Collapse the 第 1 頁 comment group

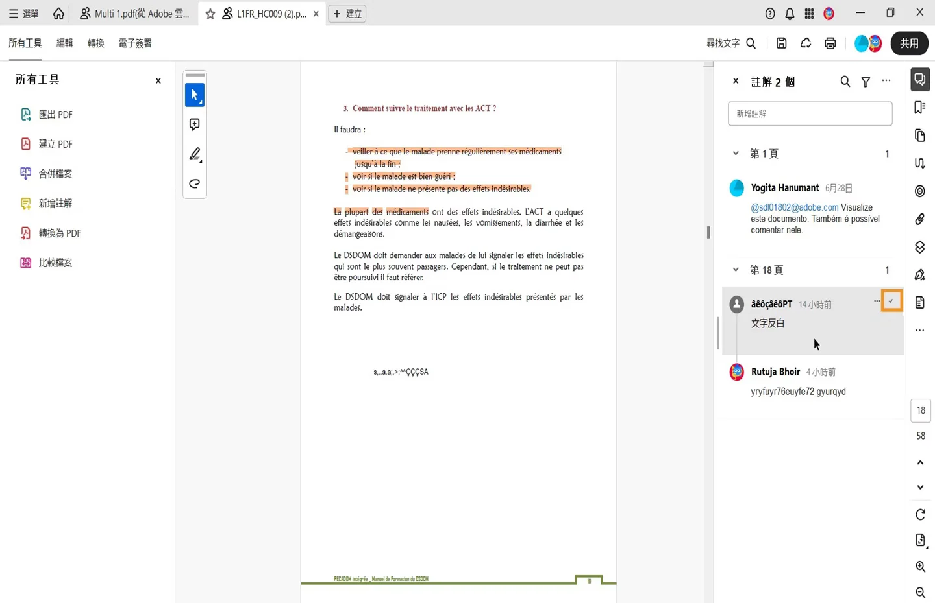pyautogui.click(x=736, y=154)
